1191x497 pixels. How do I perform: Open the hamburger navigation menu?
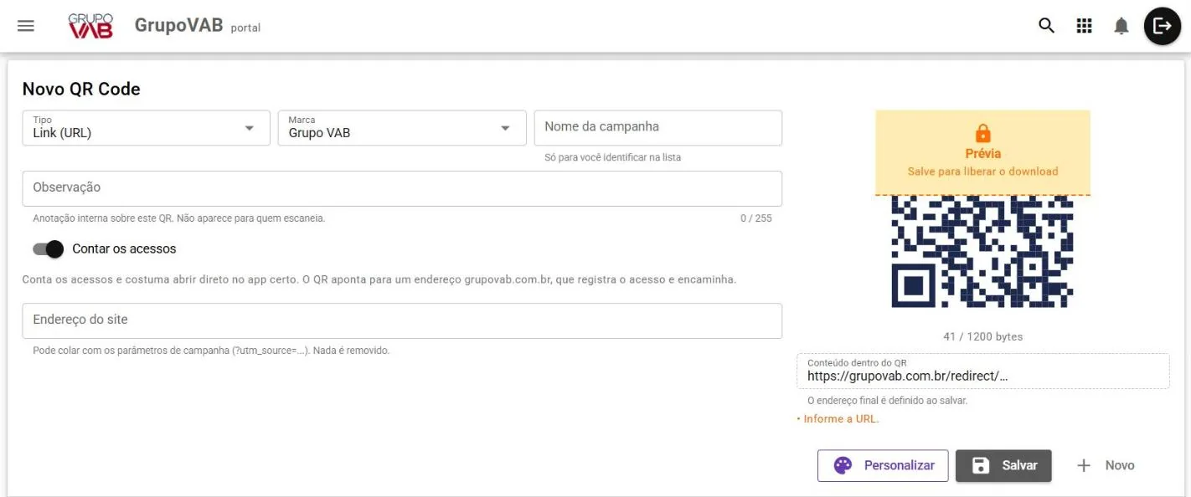tap(26, 26)
